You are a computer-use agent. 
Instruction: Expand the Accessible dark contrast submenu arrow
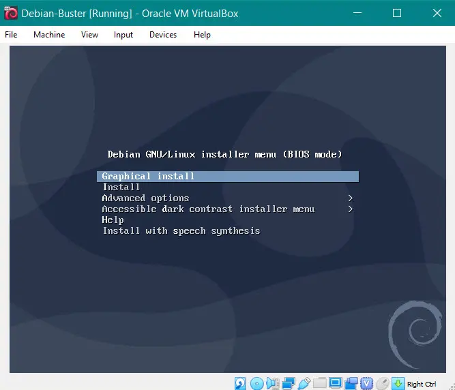tap(351, 209)
